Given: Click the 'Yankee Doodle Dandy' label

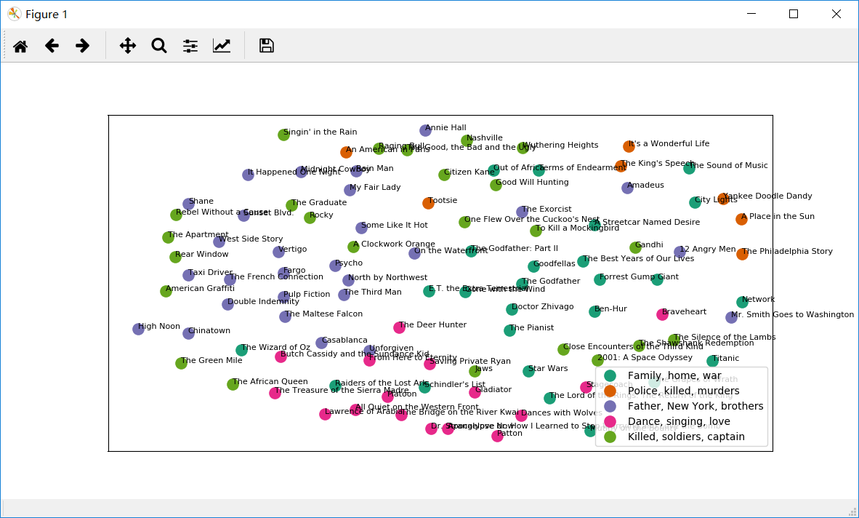Looking at the screenshot, I should click(x=767, y=196).
